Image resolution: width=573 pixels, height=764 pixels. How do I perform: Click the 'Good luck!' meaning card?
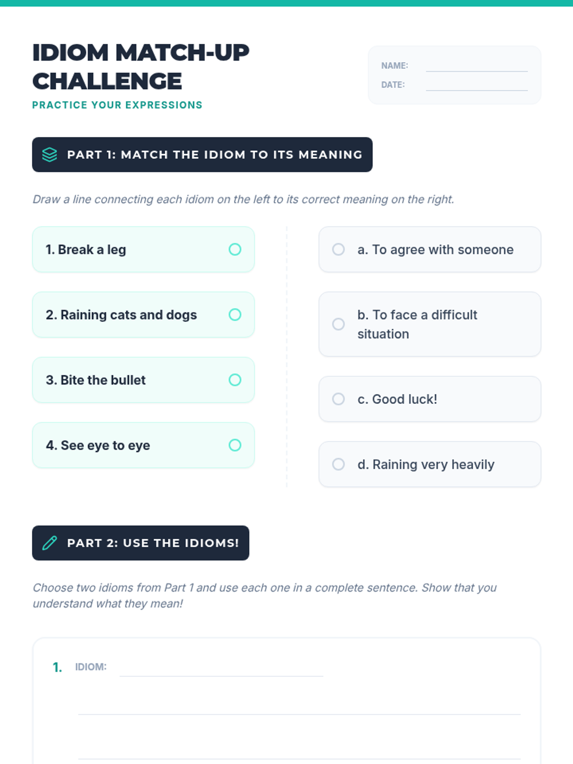click(x=430, y=399)
